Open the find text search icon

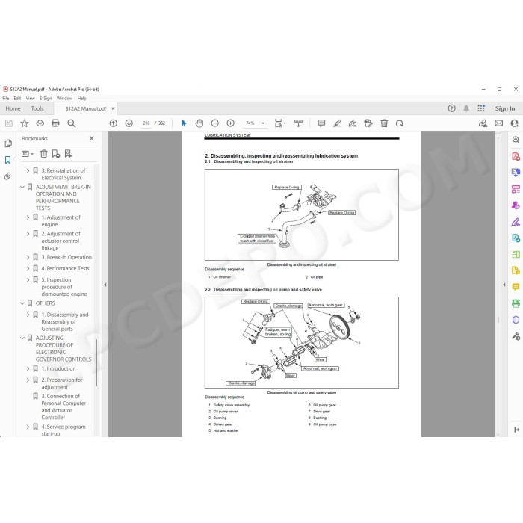[x=72, y=123]
